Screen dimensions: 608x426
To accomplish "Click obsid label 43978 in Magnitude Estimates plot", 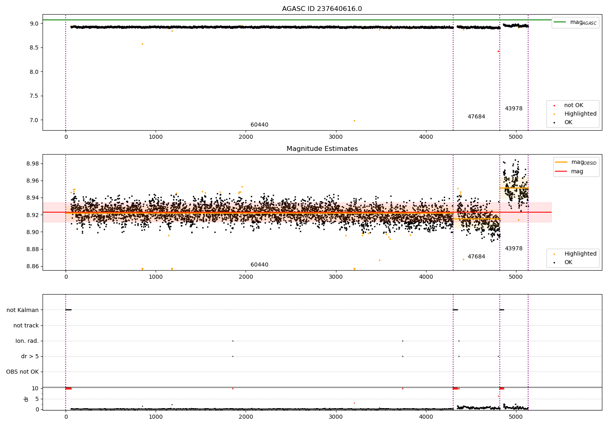I will (x=514, y=249).
